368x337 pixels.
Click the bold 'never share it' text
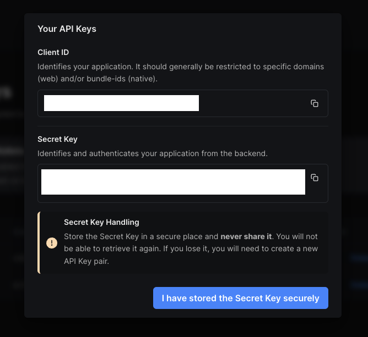point(246,236)
